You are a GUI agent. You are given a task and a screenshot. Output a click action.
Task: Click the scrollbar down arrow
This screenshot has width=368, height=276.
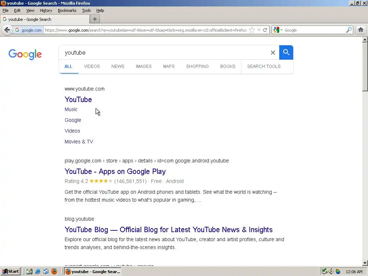point(365,263)
